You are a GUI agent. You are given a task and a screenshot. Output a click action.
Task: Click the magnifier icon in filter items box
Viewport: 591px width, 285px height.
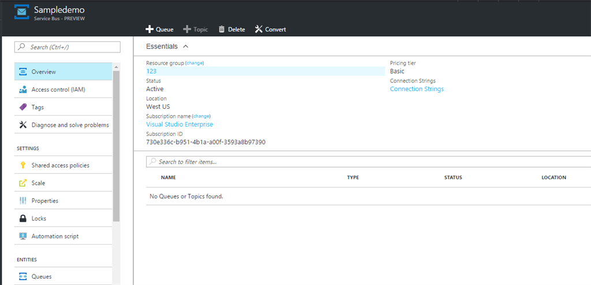152,162
